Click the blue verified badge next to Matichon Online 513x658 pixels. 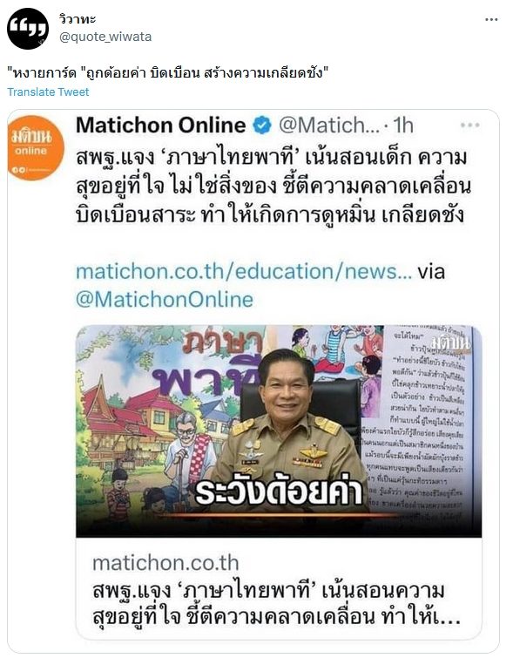pos(262,125)
